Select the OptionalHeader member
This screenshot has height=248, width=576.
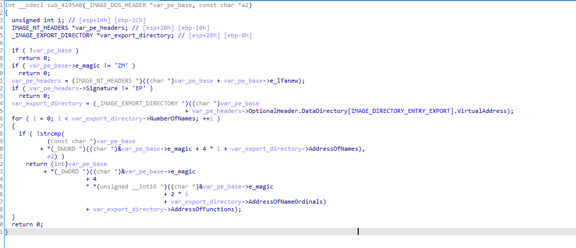click(x=273, y=111)
